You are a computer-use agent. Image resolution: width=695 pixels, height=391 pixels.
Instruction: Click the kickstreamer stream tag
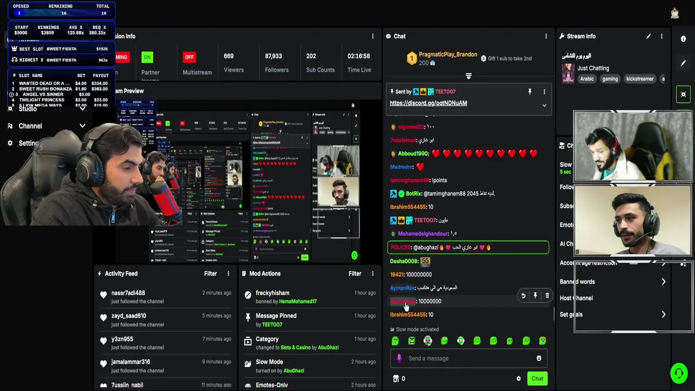pyautogui.click(x=640, y=79)
